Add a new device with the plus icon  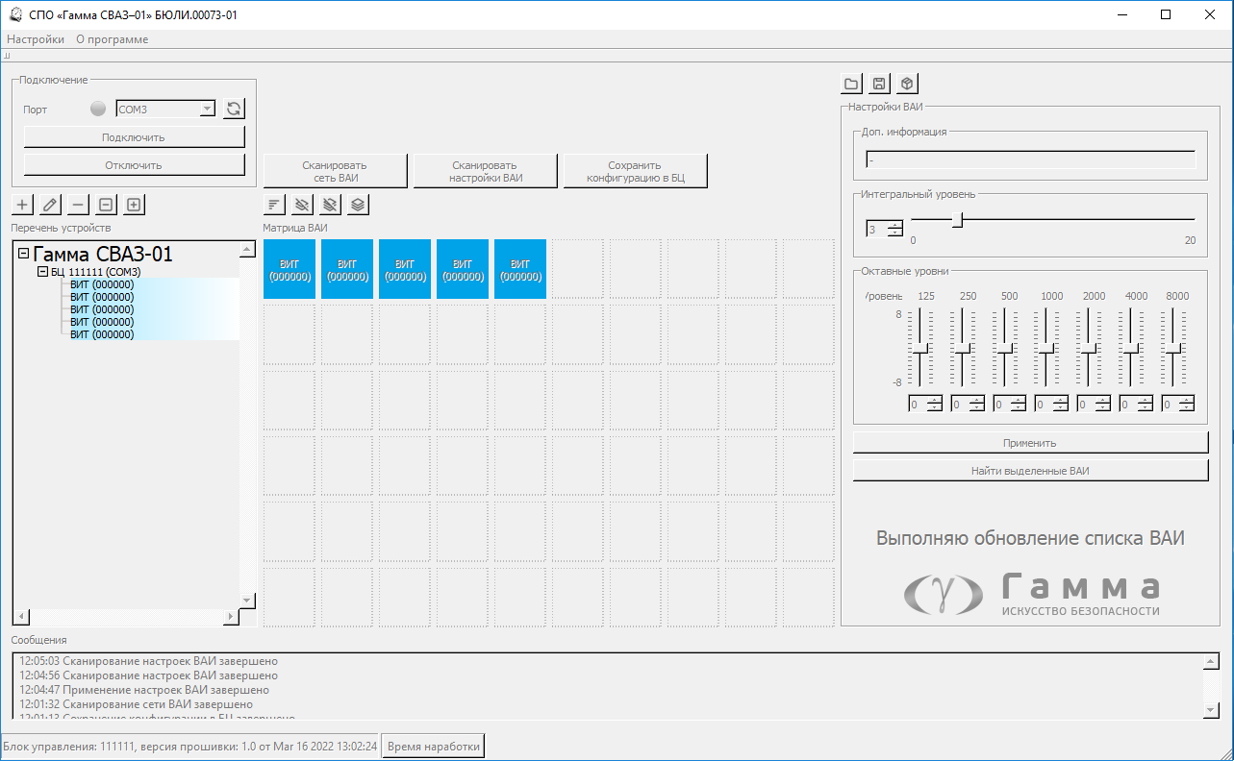(23, 204)
